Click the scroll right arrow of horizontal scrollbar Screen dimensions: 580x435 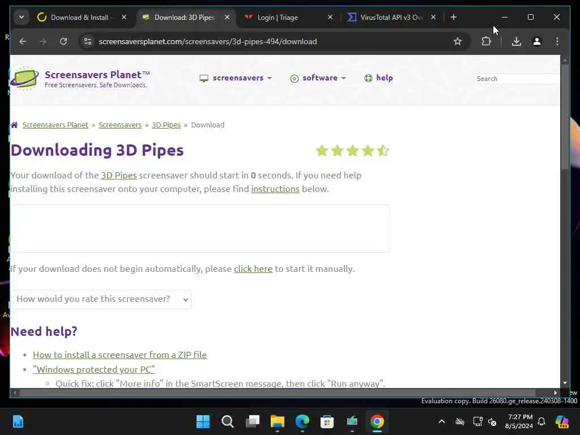pos(555,393)
